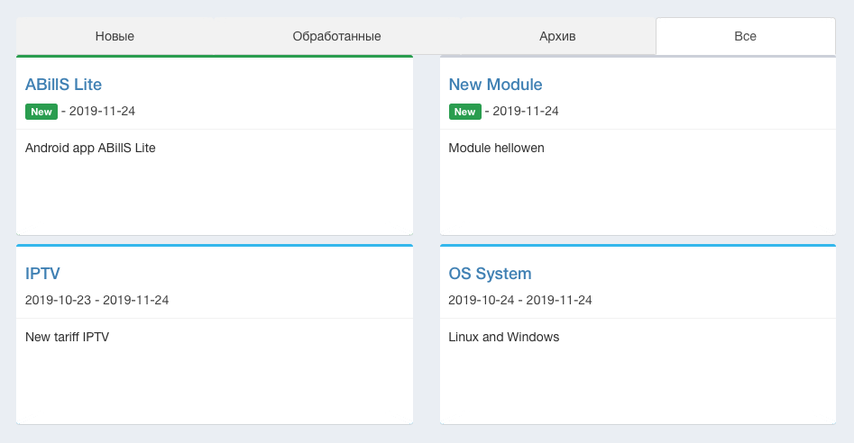Viewport: 854px width, 443px height.
Task: Show all items via Все tab
Action: pos(745,36)
